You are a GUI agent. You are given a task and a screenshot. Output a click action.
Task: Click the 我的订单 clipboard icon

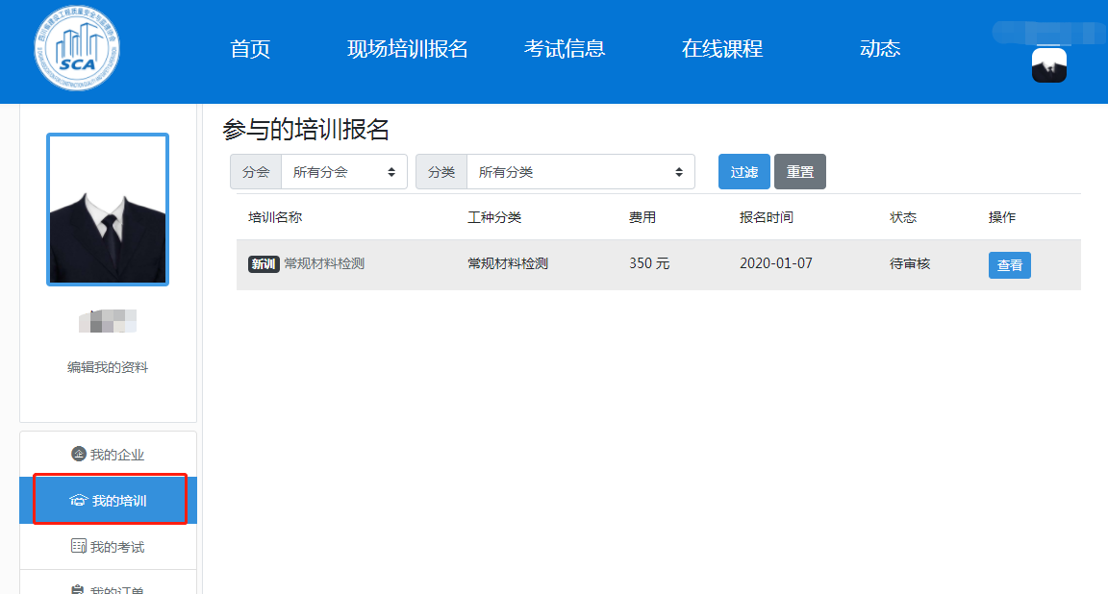(x=79, y=588)
